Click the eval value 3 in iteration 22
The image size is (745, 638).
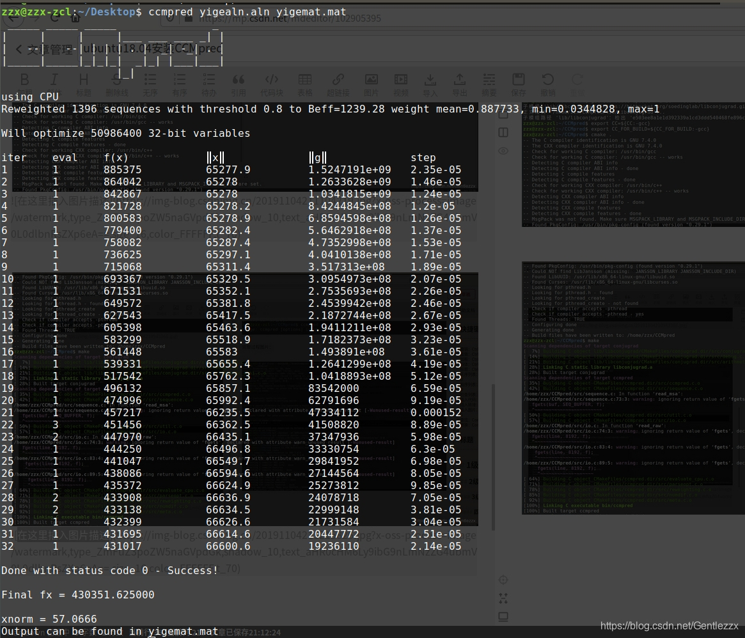point(56,424)
